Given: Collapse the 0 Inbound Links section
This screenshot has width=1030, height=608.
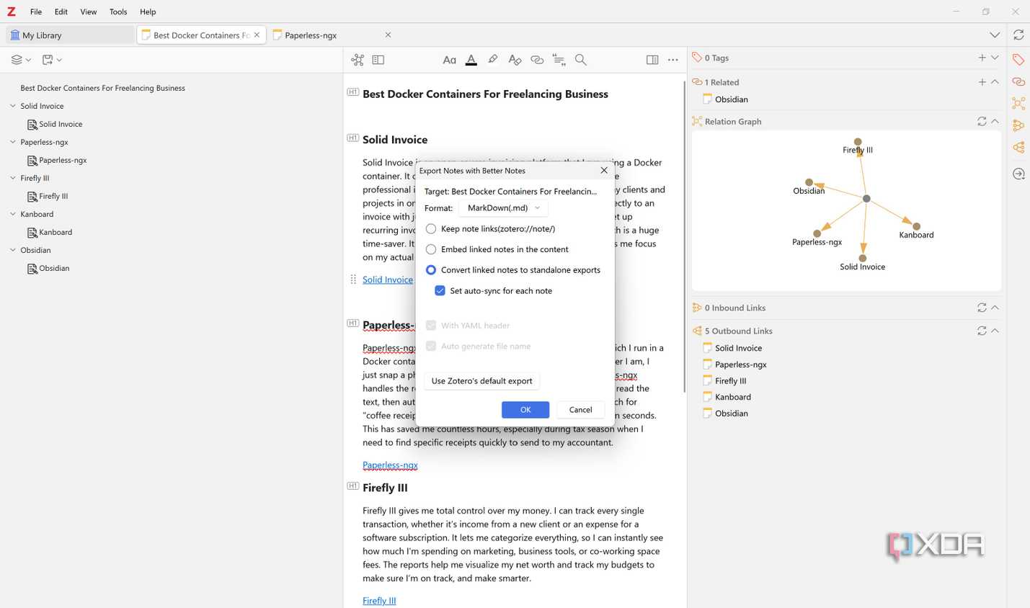Looking at the screenshot, I should pyautogui.click(x=995, y=308).
